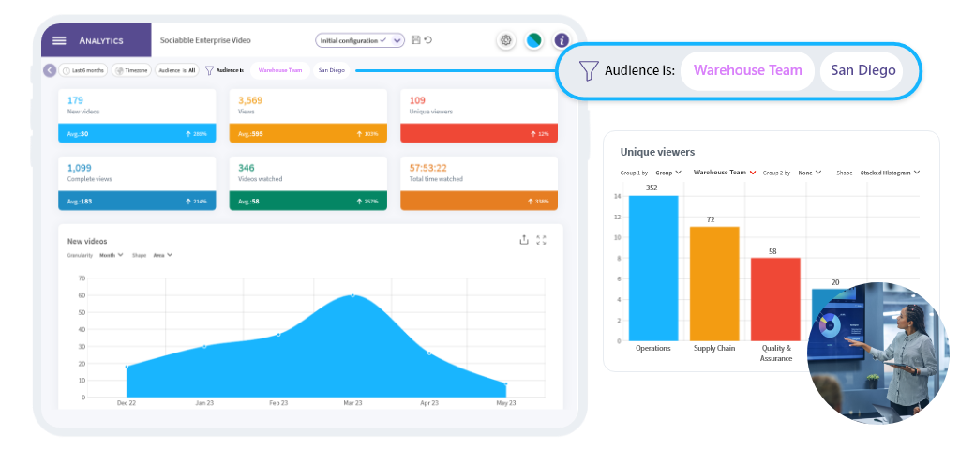
Task: Expand the Warehouse Team dropdown with red chevron
Action: (725, 172)
